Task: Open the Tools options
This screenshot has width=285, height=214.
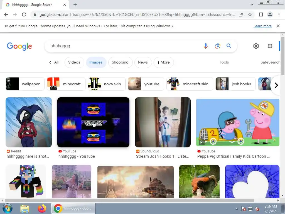Action: 224,62
